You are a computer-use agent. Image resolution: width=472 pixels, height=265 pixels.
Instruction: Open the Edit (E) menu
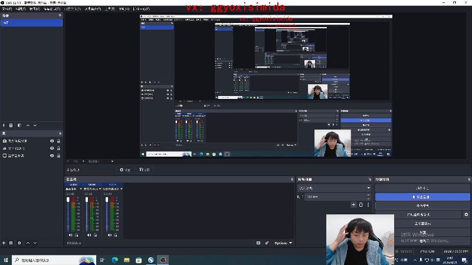coord(21,9)
